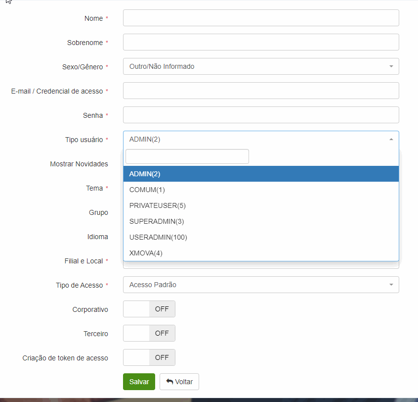
Task: Click the Voltar button
Action: (179, 381)
